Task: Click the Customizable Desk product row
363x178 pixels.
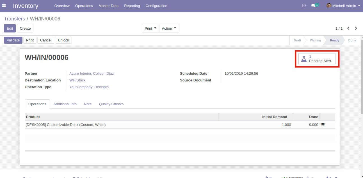Action: point(66,125)
